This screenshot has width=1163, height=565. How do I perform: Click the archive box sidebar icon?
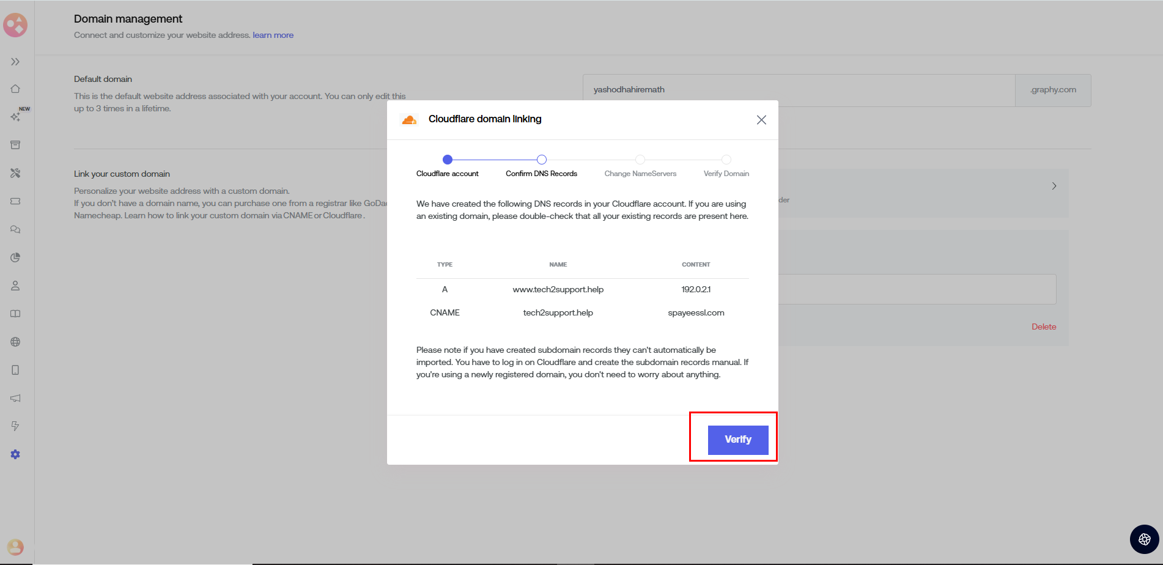pos(15,145)
